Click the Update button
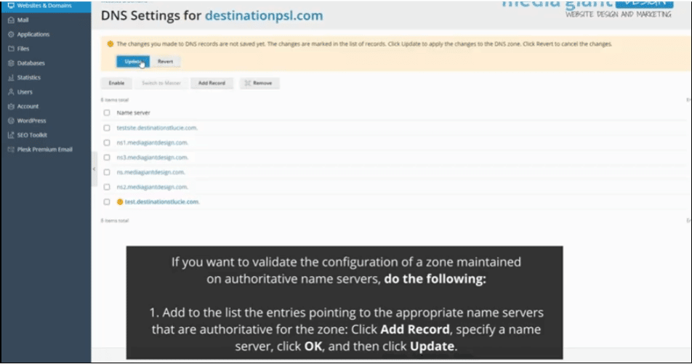 133,61
